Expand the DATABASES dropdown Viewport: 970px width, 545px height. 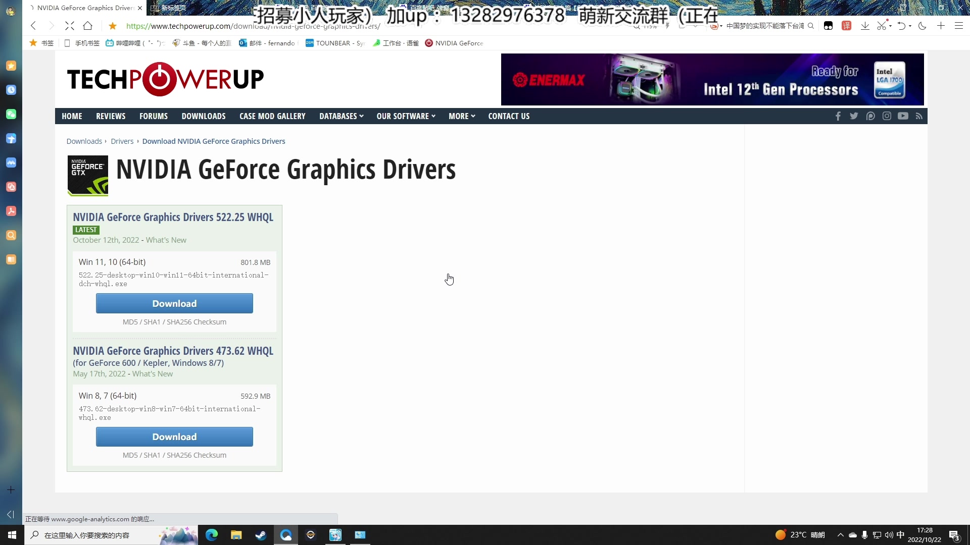pos(341,116)
